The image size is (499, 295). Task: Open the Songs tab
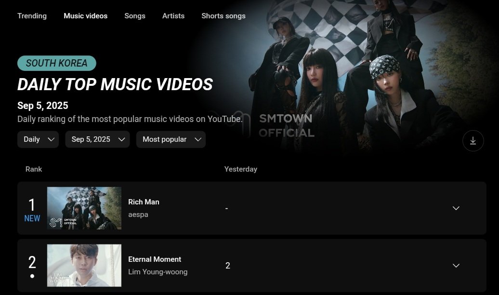(135, 16)
